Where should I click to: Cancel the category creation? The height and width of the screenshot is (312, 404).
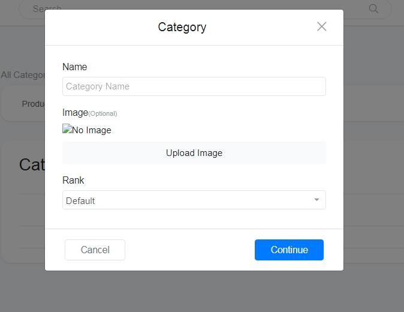coord(95,250)
